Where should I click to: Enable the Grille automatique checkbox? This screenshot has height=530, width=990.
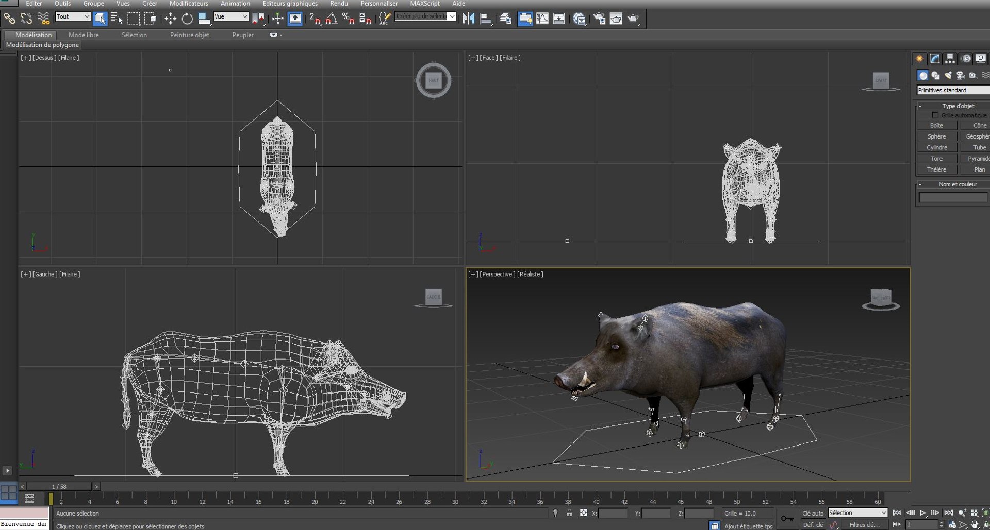tap(935, 115)
